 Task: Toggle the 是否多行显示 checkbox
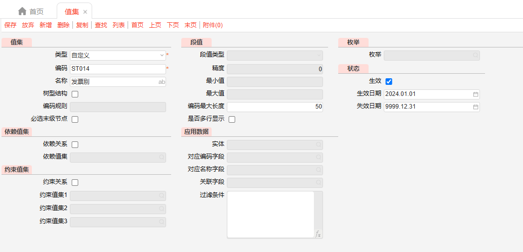tap(232, 119)
